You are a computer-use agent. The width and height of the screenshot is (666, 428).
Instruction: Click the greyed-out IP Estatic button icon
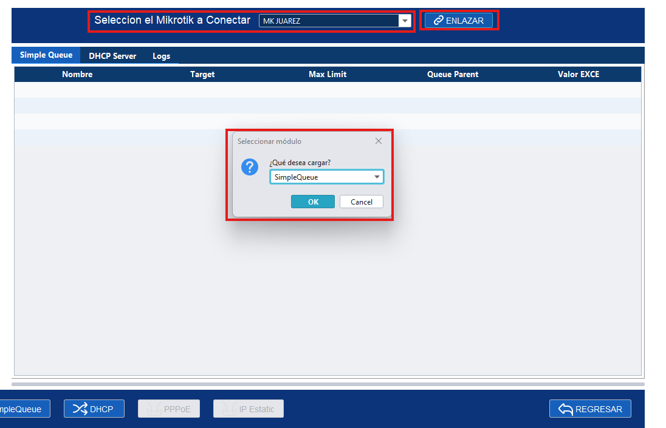(230, 409)
